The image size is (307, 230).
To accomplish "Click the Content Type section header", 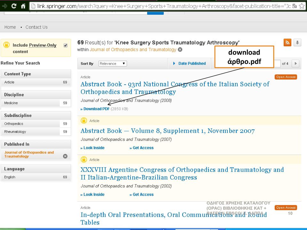I will tap(35, 74).
